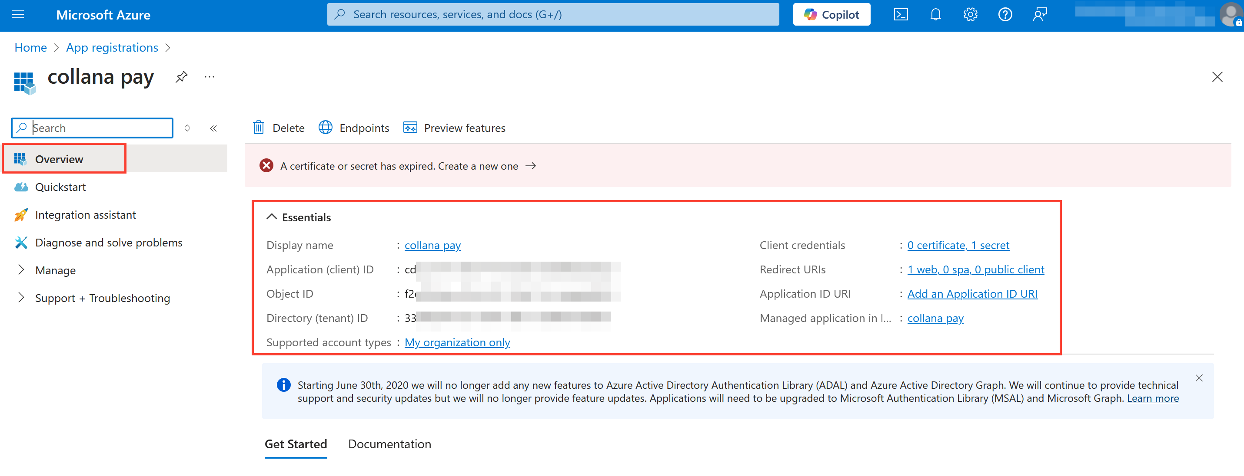Open Integration assistant in sidebar
1244x476 pixels.
(86, 215)
